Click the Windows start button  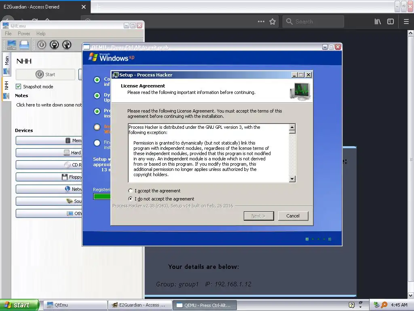19,305
